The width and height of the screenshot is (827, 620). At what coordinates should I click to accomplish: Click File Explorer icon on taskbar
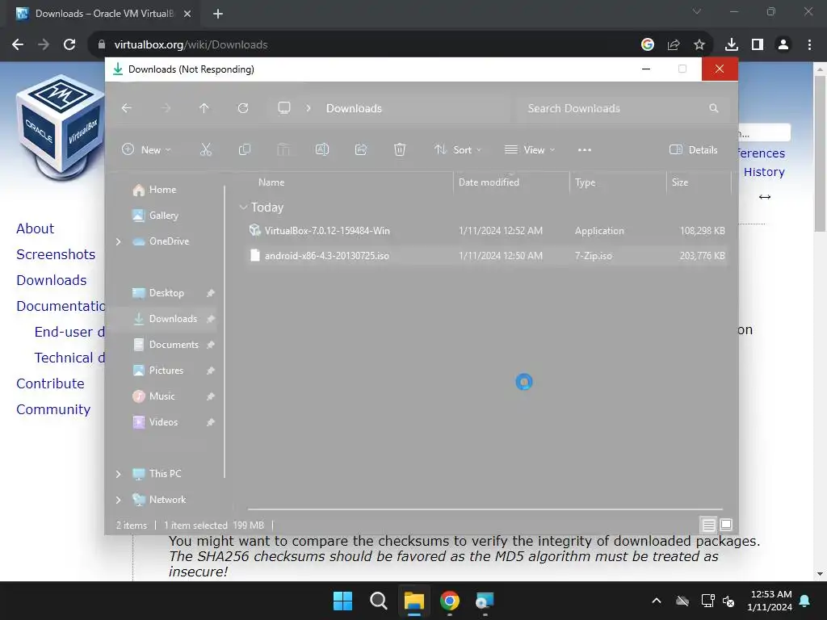[x=414, y=601]
